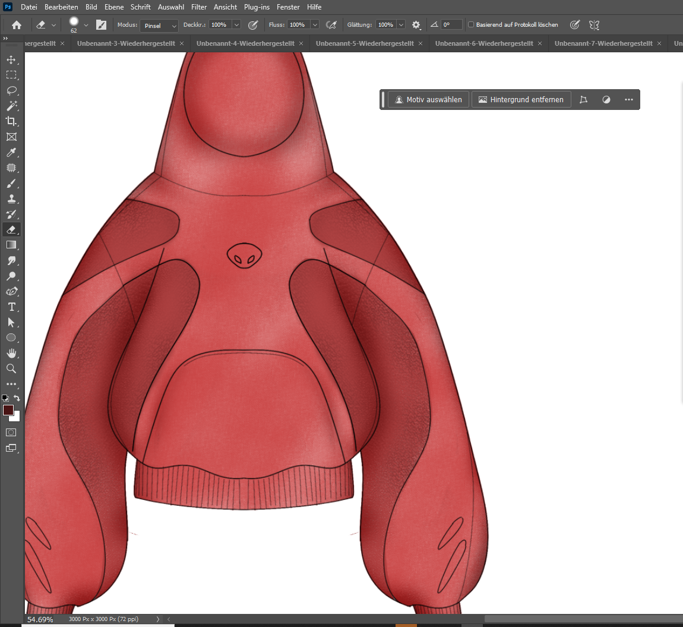Open the Fluss percentage dropdown arrow
This screenshot has height=627, width=683.
[x=315, y=25]
